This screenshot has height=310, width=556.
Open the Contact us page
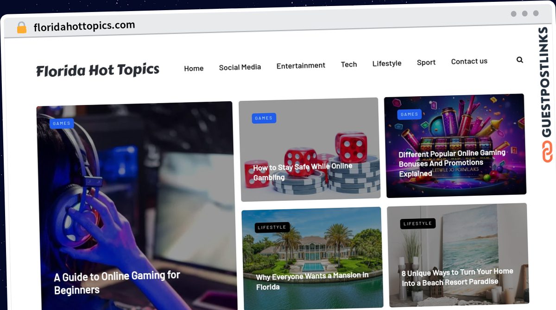click(469, 61)
